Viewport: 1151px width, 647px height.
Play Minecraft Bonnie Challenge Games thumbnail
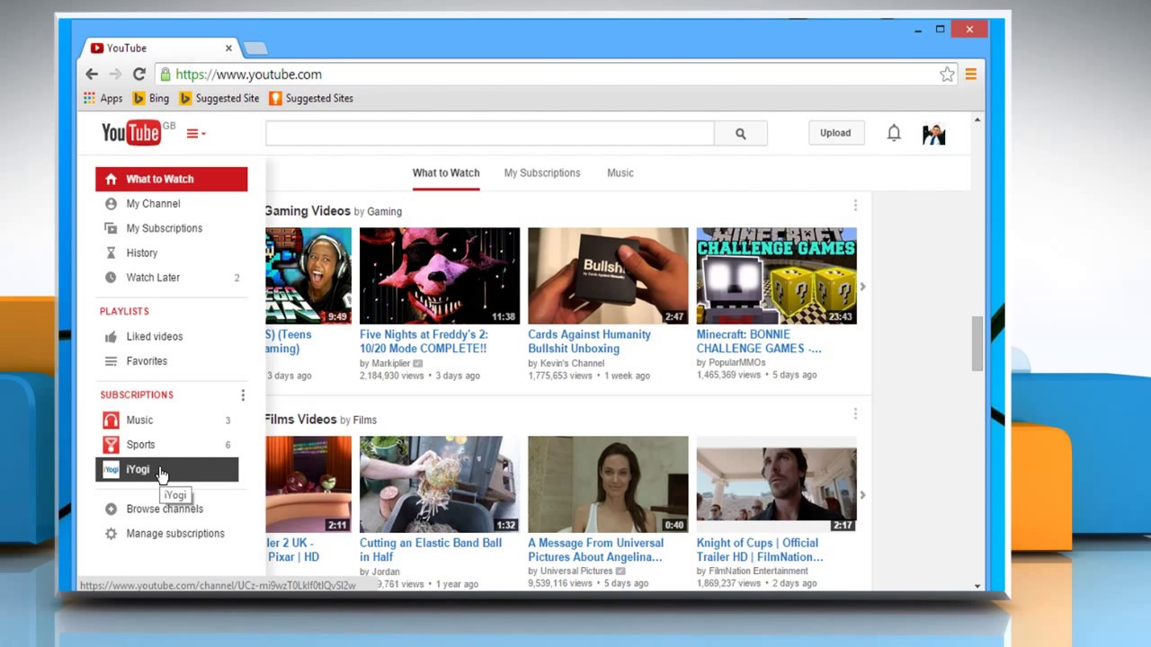(x=777, y=276)
